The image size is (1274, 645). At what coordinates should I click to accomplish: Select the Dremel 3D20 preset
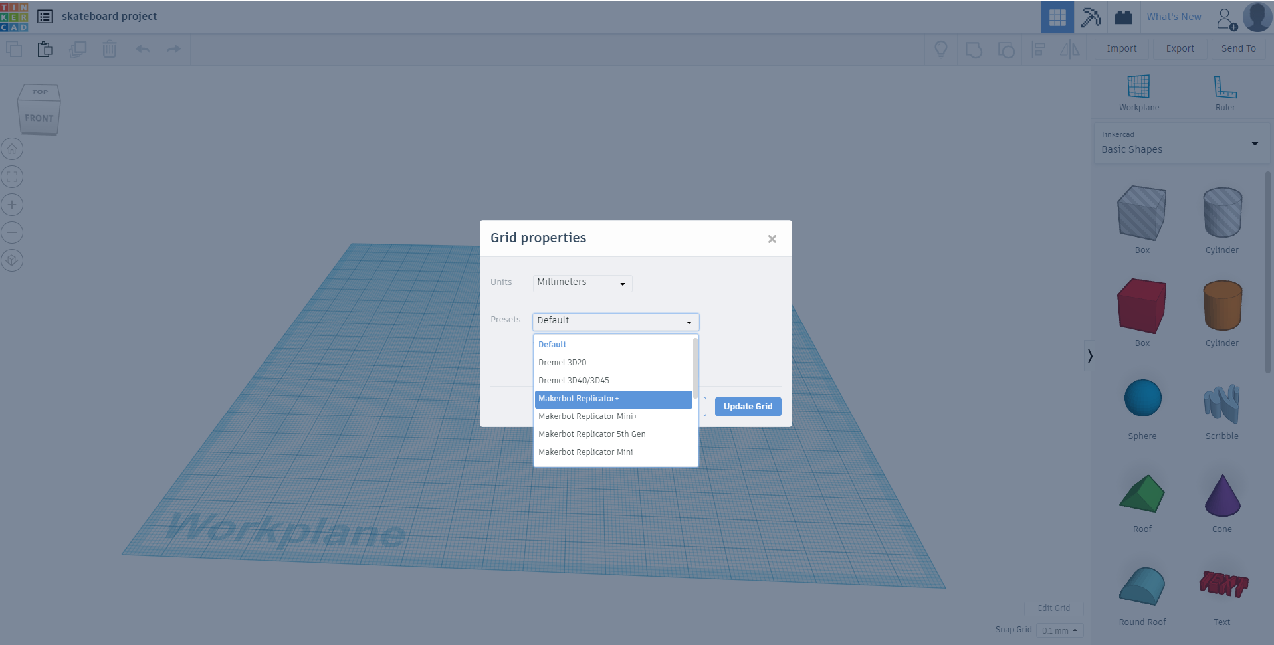coord(613,363)
